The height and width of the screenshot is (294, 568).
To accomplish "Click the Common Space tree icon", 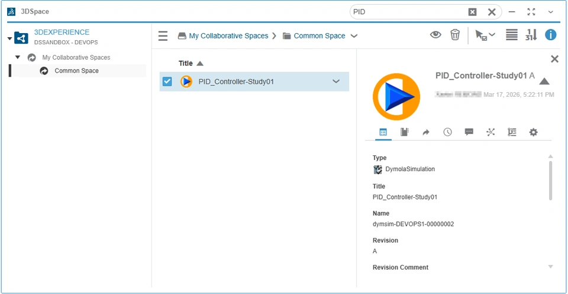I will point(44,71).
